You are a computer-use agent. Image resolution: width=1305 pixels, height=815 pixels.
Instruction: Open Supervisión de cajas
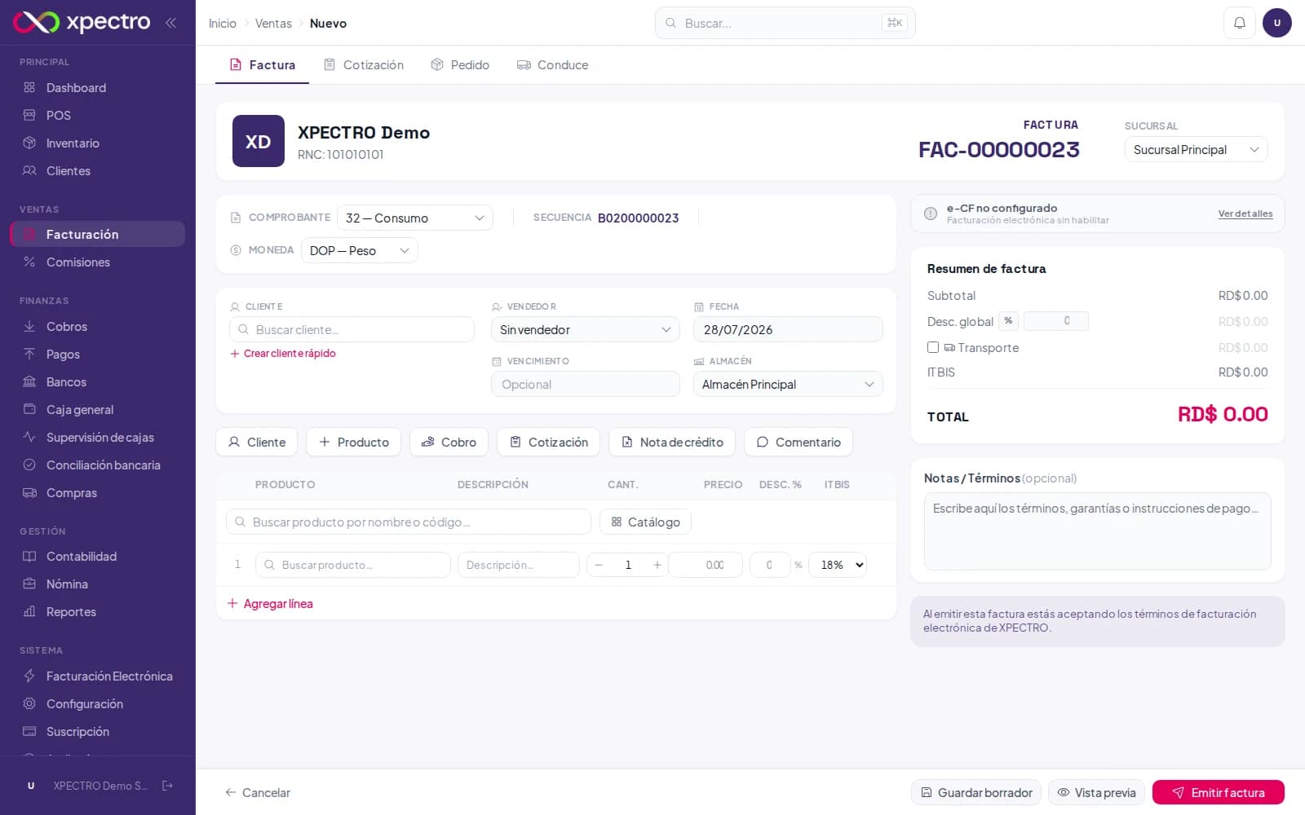point(97,437)
